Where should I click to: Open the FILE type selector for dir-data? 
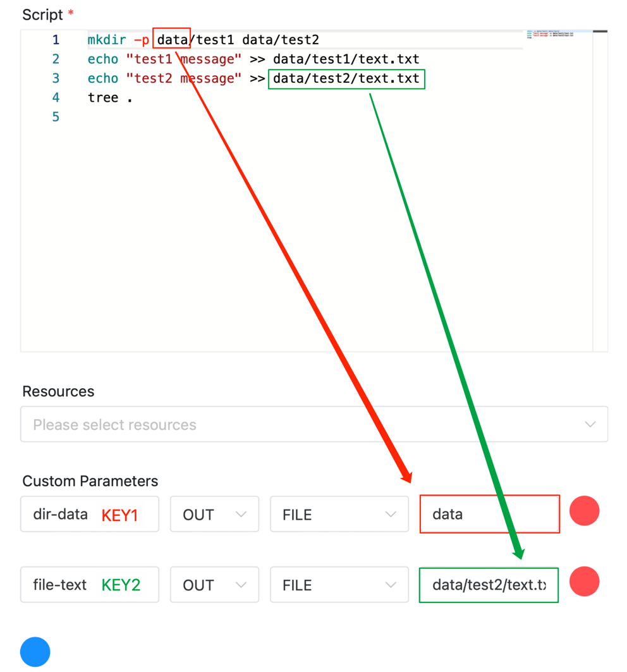(339, 514)
